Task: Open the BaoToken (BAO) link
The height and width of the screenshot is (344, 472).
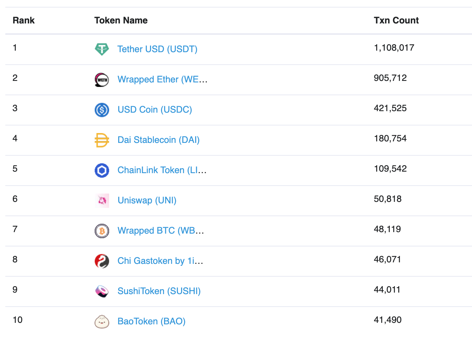Action: [x=152, y=321]
